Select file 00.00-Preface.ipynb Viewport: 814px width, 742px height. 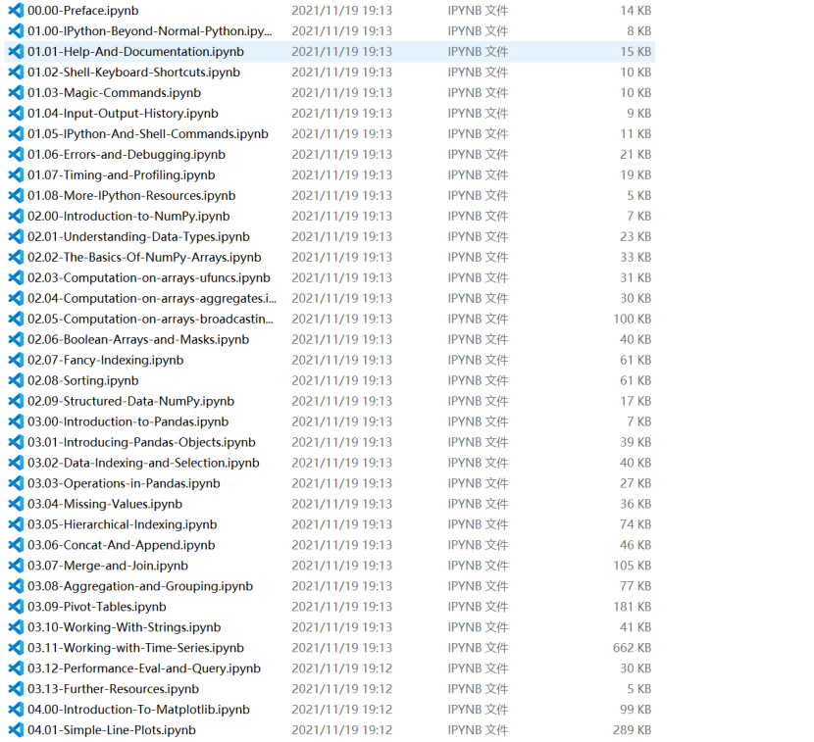tap(83, 11)
